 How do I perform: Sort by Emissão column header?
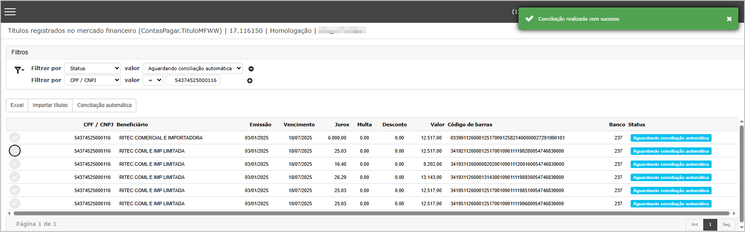coord(260,125)
